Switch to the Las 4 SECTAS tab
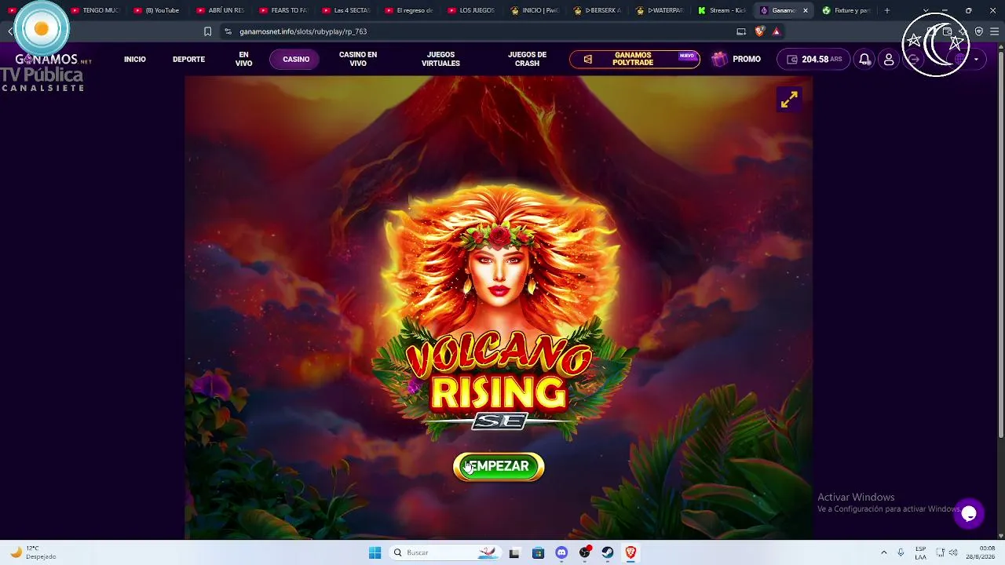Screen dimensions: 1005x565 coord(346,10)
